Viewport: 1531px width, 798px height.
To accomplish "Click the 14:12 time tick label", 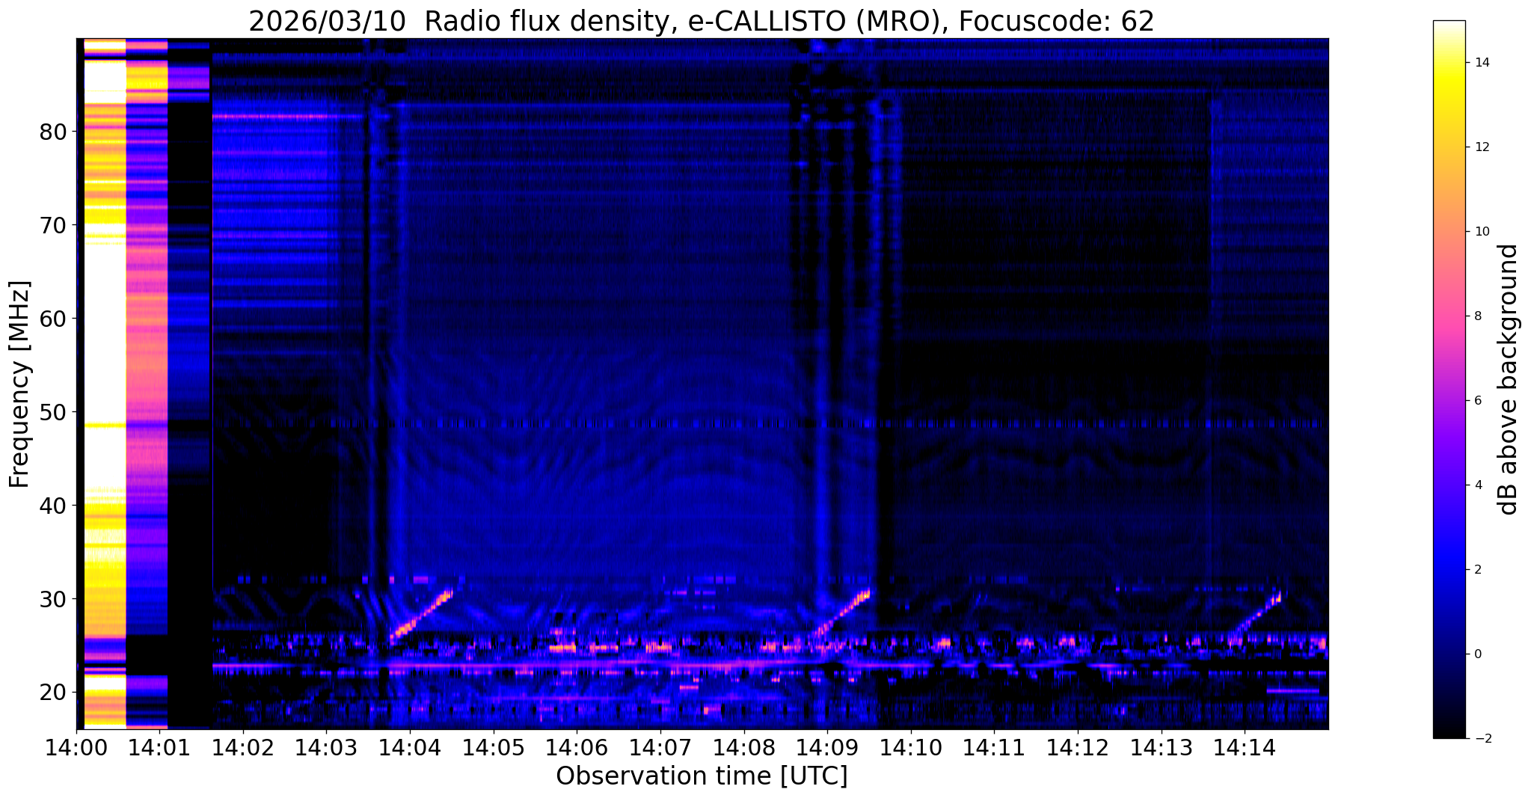I will pos(1077,747).
